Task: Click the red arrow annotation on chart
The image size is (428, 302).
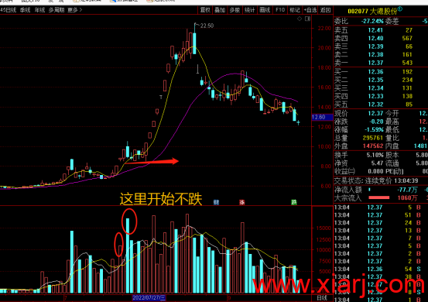Action: pos(152,161)
